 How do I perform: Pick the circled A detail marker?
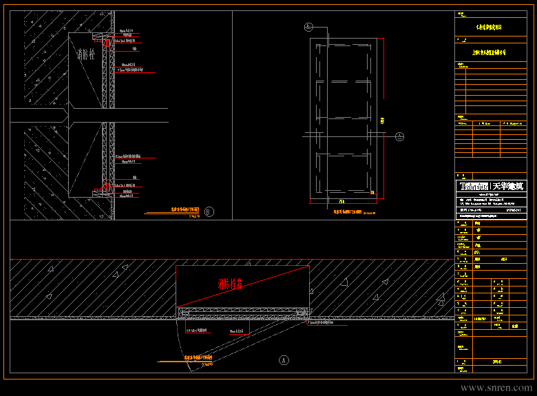[284, 360]
